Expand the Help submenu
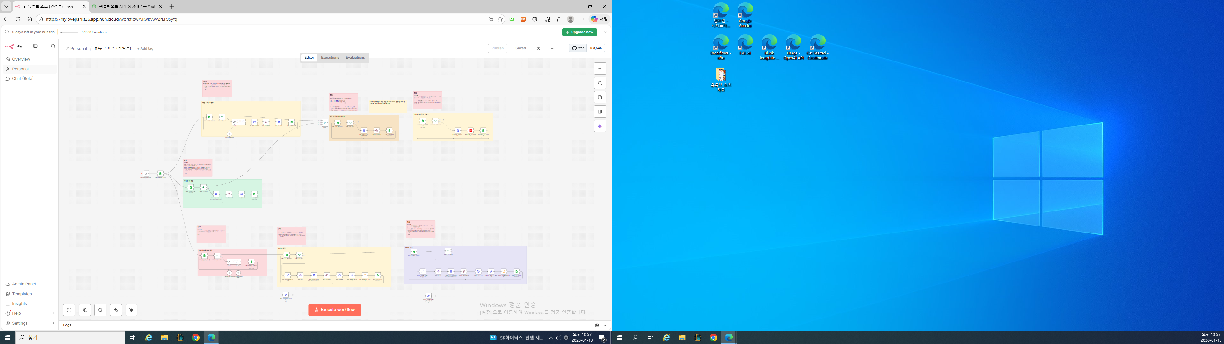This screenshot has width=1224, height=344. tap(53, 314)
